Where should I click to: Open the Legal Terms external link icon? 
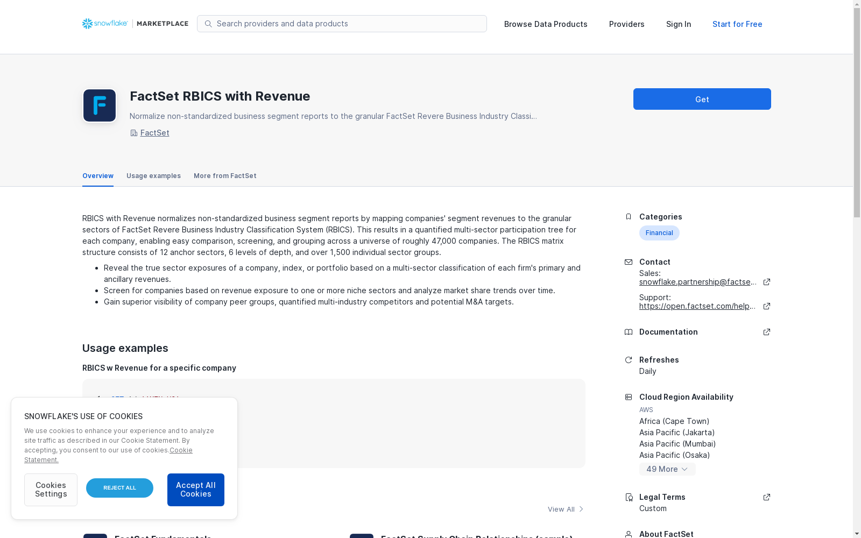[767, 497]
